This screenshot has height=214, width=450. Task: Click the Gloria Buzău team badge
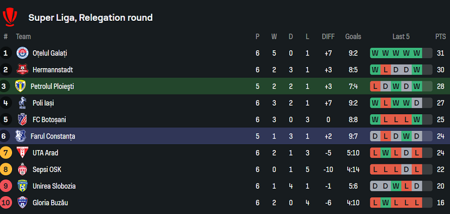[x=22, y=203]
